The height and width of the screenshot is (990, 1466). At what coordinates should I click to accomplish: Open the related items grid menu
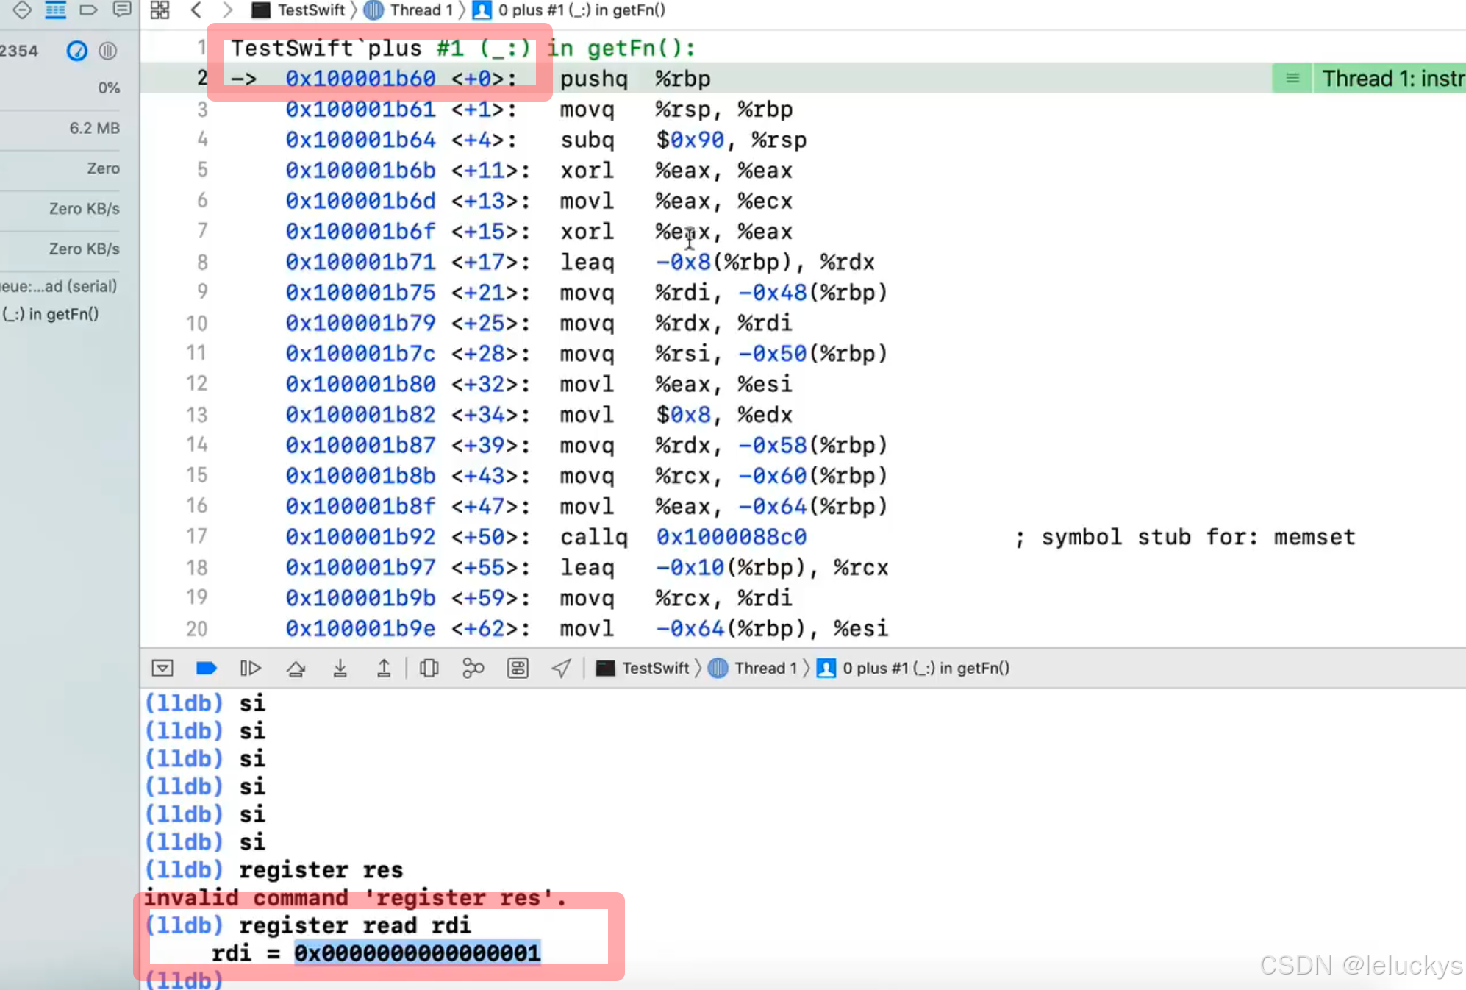(160, 10)
